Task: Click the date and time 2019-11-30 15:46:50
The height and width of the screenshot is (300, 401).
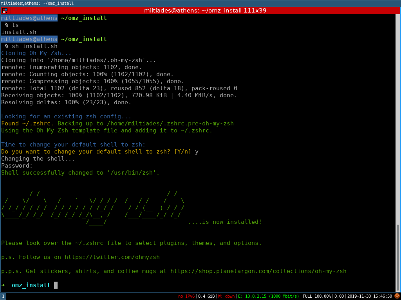Action: click(x=370, y=296)
